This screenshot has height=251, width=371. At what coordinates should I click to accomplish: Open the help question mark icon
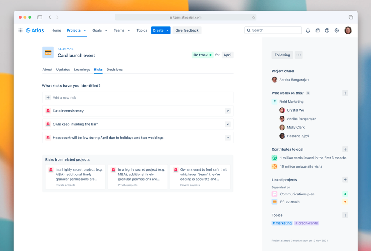coord(327,30)
